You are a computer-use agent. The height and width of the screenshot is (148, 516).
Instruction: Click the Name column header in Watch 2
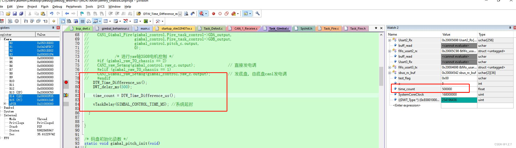[x=413, y=34]
